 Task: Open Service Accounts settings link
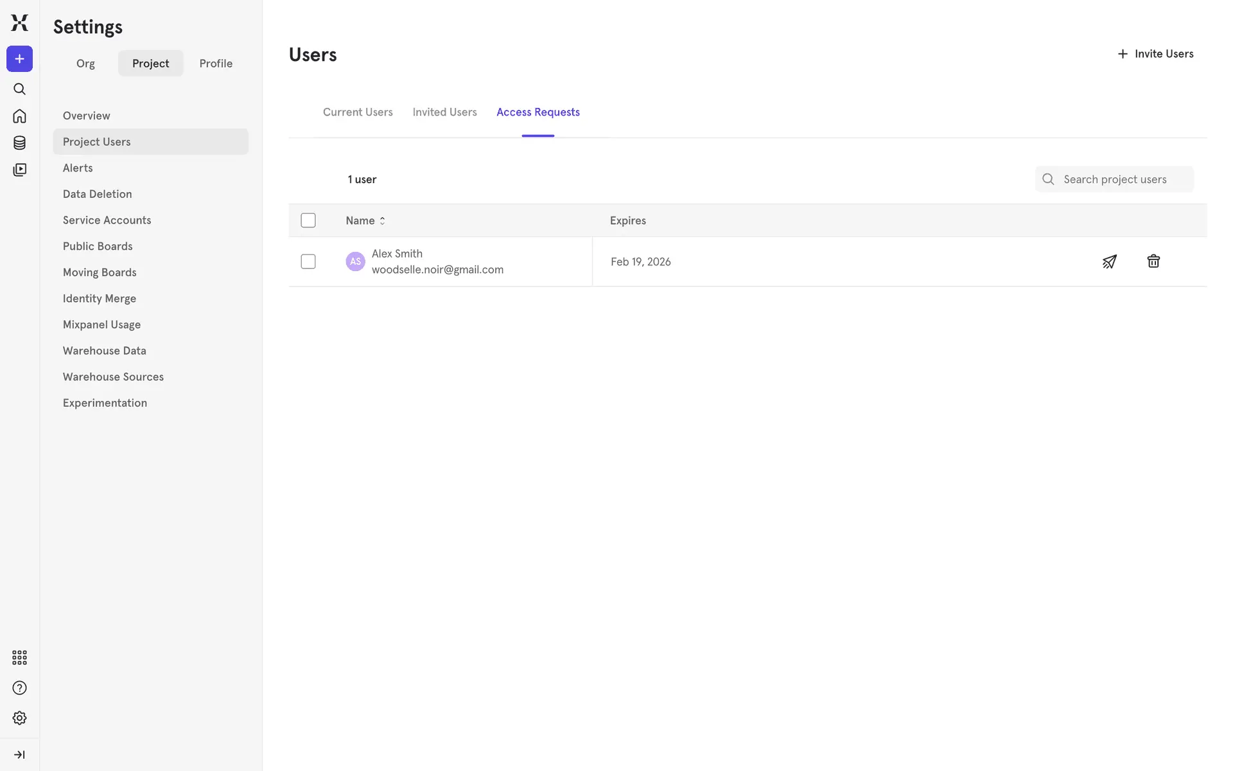click(x=107, y=220)
